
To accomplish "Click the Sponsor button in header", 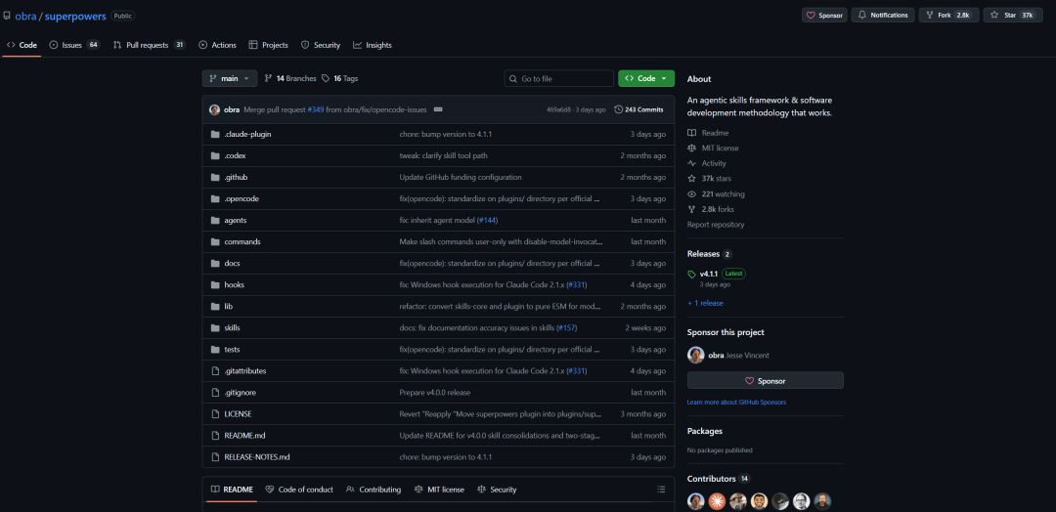I will 824,15.
